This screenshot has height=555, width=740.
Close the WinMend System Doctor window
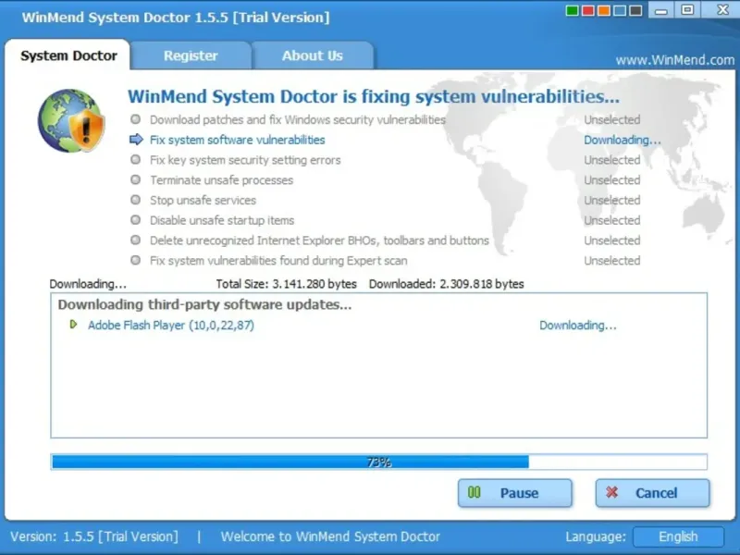(721, 10)
